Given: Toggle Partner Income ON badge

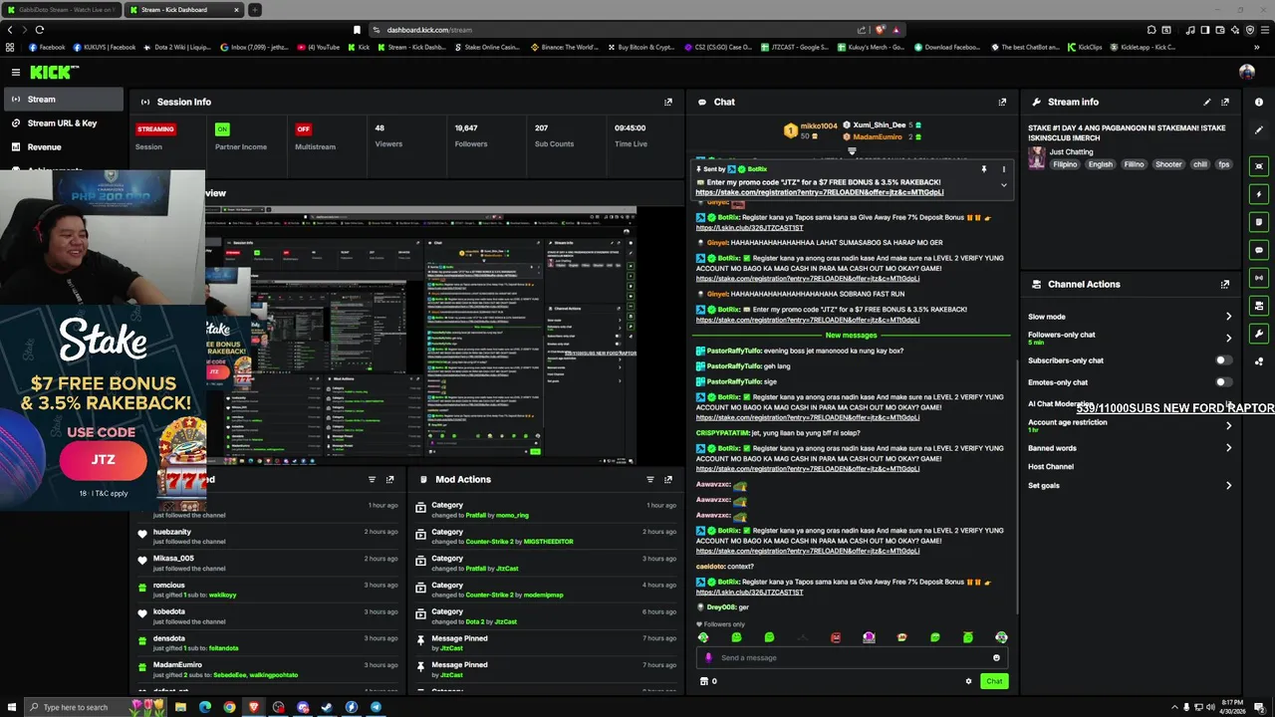Looking at the screenshot, I should point(222,129).
